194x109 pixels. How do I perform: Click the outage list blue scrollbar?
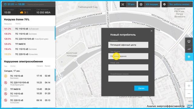pos(55,75)
